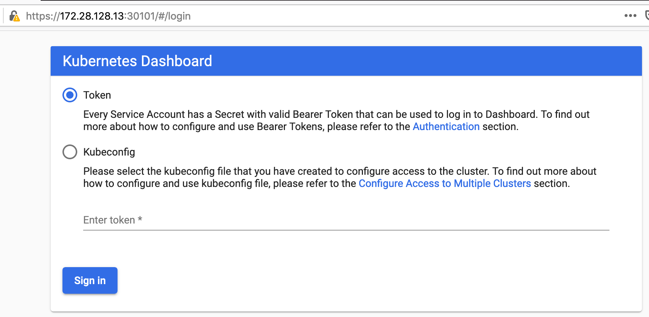Click the insecure connection lock icon
The height and width of the screenshot is (317, 649).
[14, 16]
